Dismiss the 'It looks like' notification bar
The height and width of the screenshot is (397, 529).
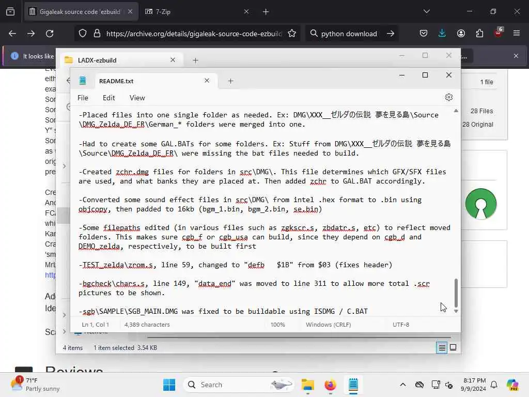tap(516, 56)
